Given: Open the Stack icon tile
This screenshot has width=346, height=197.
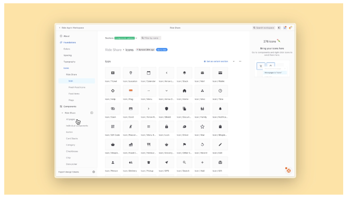Looking at the screenshot, I should click(184, 73).
